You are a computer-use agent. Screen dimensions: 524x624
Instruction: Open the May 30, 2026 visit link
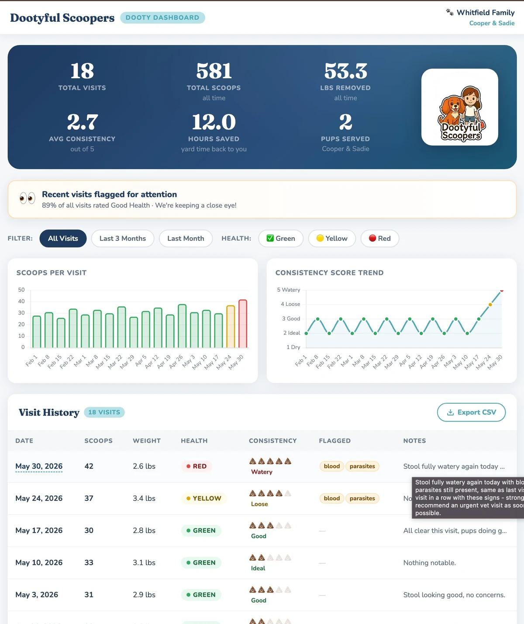pos(39,466)
